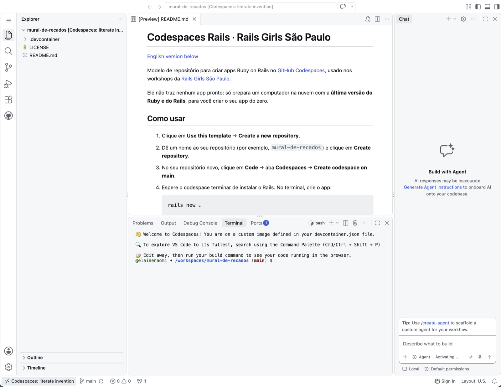Image resolution: width=501 pixels, height=387 pixels.
Task: Open the new chat dropdown arrow
Action: 455,19
